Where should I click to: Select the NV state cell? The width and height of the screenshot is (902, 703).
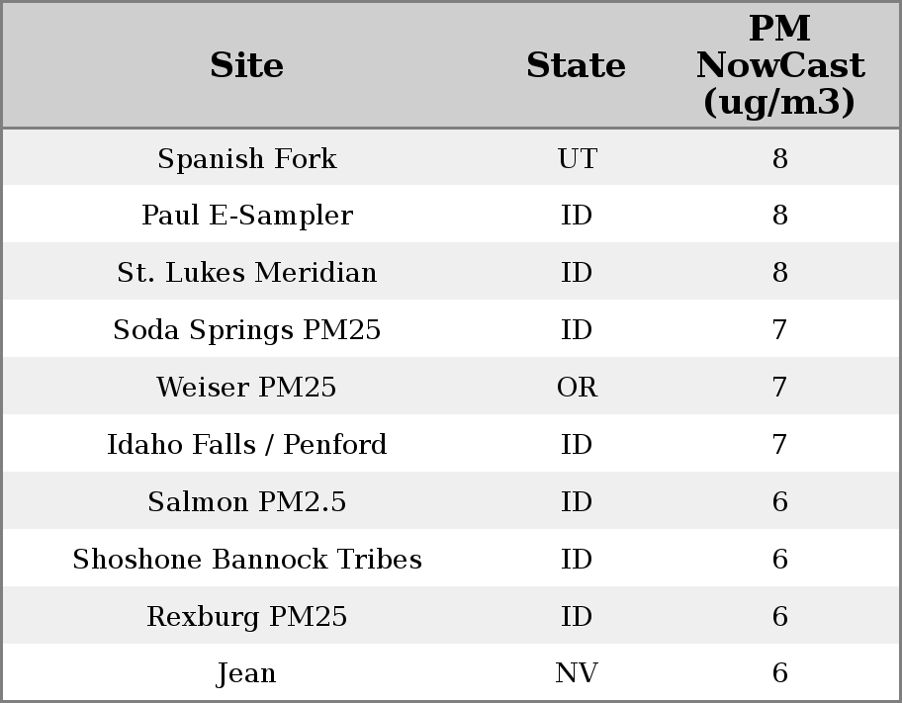click(577, 673)
